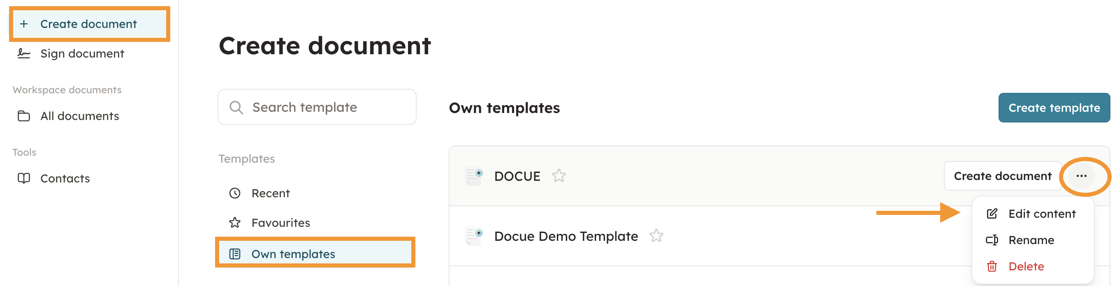Show the Favourites templates list

point(280,223)
